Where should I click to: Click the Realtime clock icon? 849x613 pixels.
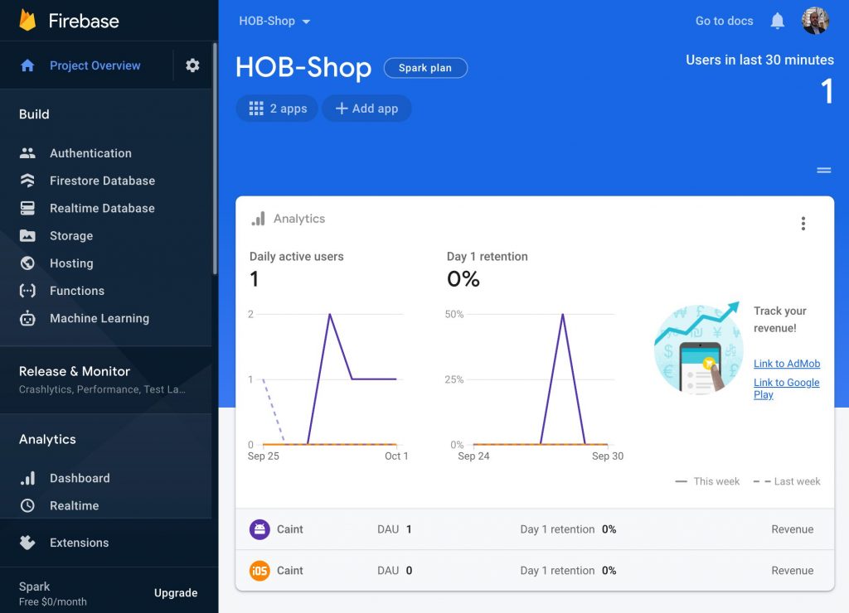(27, 506)
